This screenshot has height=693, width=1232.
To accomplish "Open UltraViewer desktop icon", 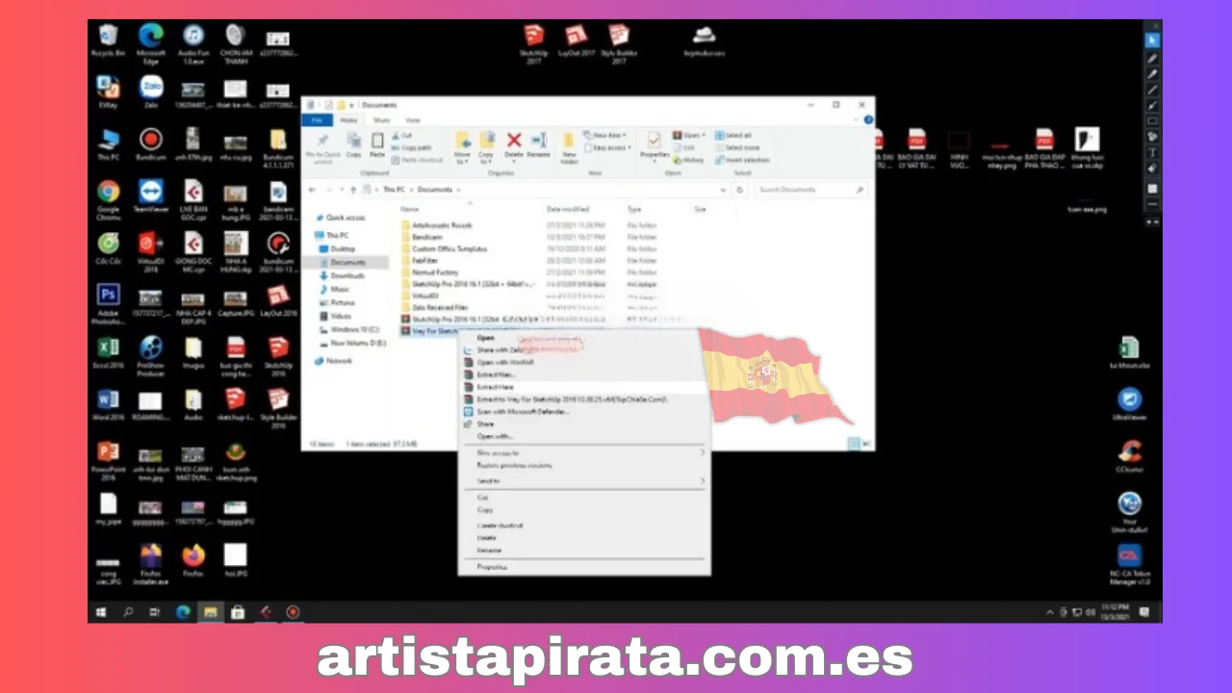I will point(1130,404).
